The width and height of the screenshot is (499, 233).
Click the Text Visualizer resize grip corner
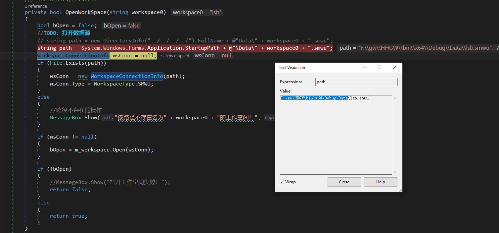click(x=400, y=190)
